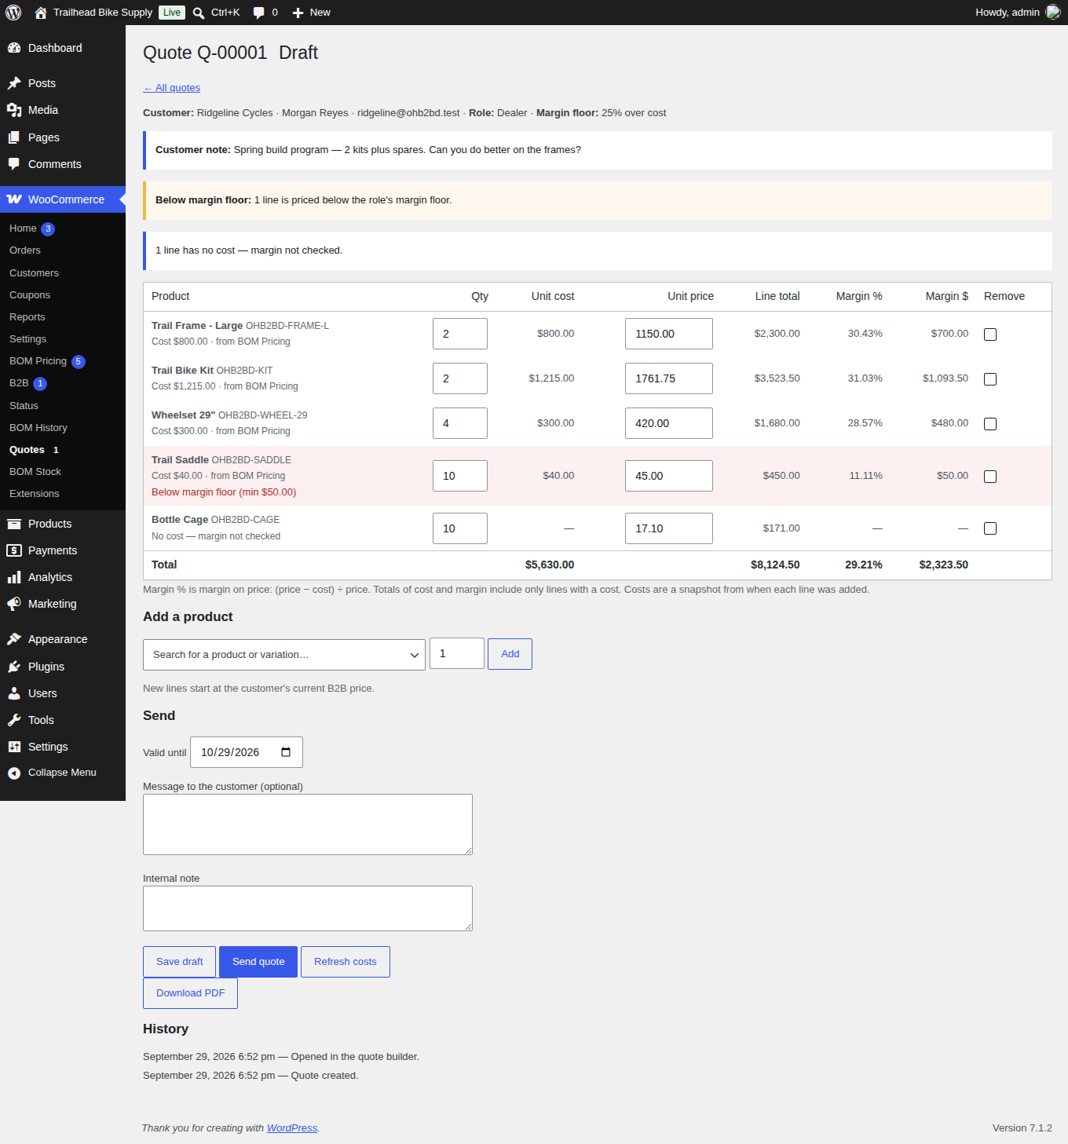The image size is (1068, 1144).
Task: Focus the Trail Saddle unit price field
Action: pyautogui.click(x=669, y=476)
